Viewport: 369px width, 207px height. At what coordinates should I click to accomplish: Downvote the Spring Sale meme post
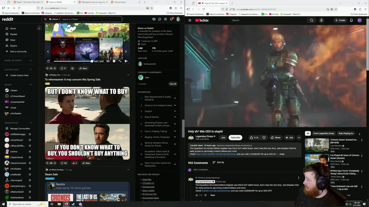(55, 163)
